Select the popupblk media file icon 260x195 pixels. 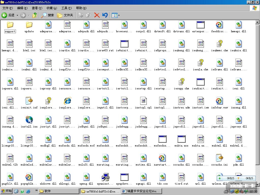[29, 177]
